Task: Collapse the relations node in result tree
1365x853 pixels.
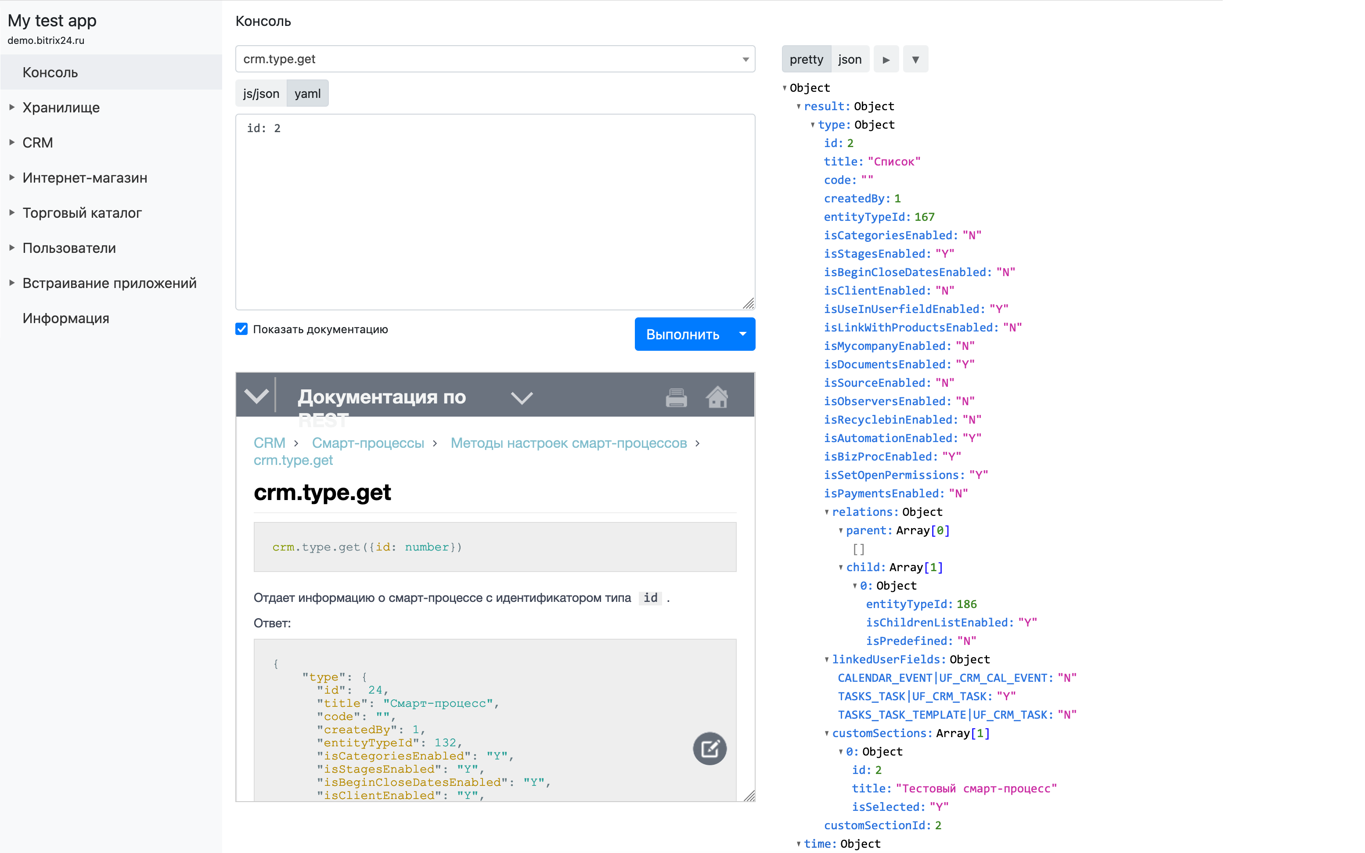Action: click(x=827, y=512)
